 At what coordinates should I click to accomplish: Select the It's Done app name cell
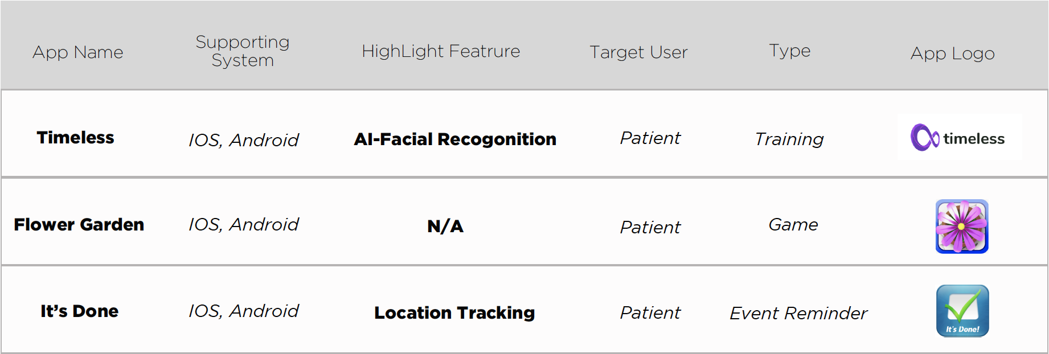(79, 311)
